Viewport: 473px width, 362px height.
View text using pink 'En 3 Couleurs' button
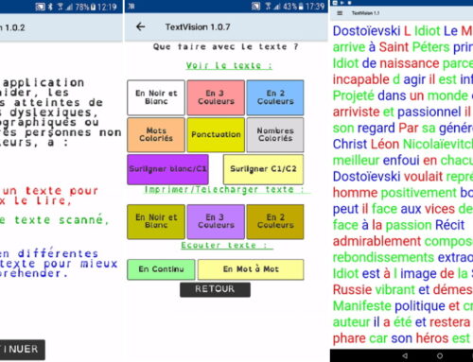click(x=216, y=97)
